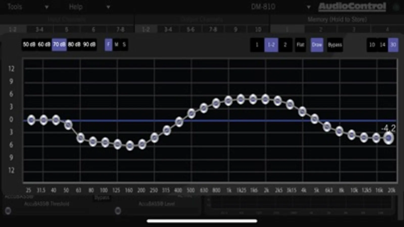Select channel 1 only for EQ
The image size is (404, 227).
click(257, 45)
